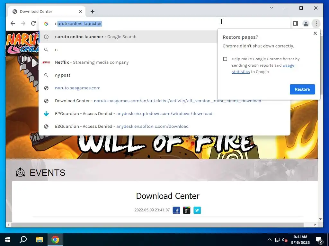The width and height of the screenshot is (329, 246).
Task: Share on Twitter icon
Action: coord(197,210)
